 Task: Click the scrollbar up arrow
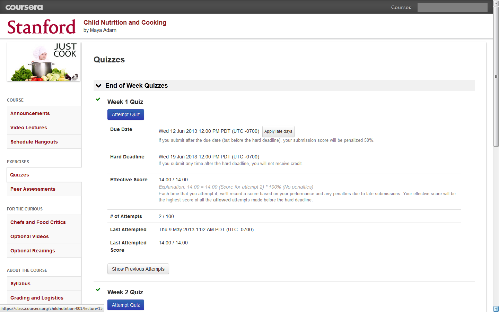(496, 3)
